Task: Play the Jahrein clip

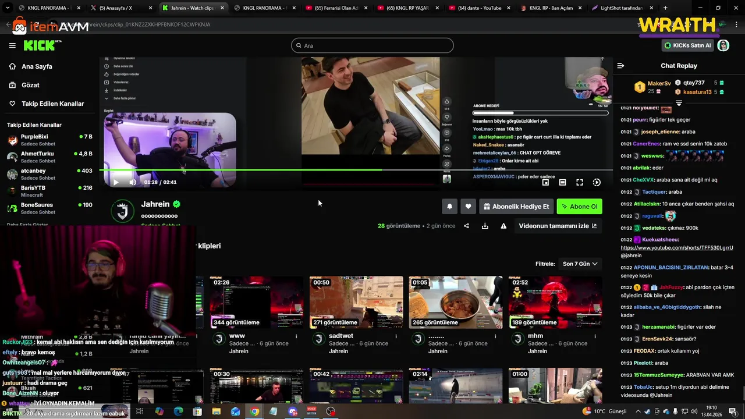Action: (x=115, y=182)
